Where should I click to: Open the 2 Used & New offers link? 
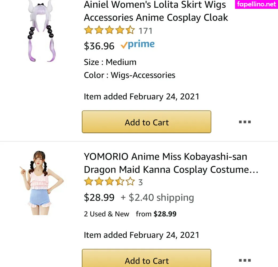point(106,214)
